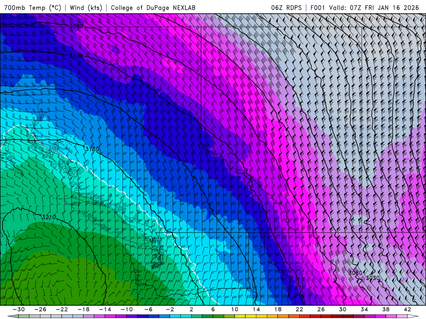Click the -22 colorbar value
426x319 pixels.
pyautogui.click(x=62, y=309)
